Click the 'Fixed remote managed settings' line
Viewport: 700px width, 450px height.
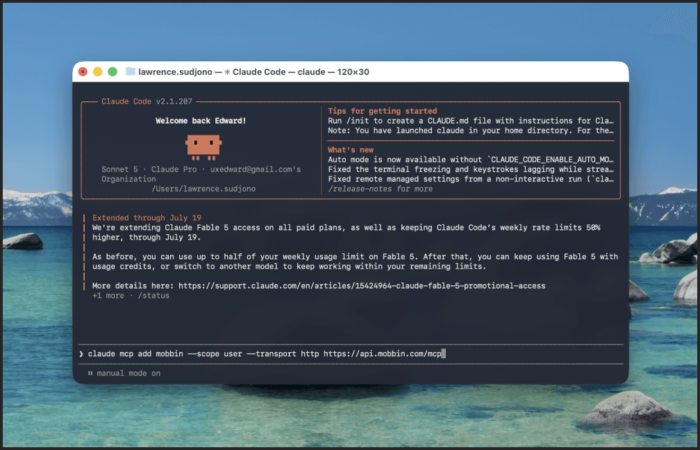471,179
